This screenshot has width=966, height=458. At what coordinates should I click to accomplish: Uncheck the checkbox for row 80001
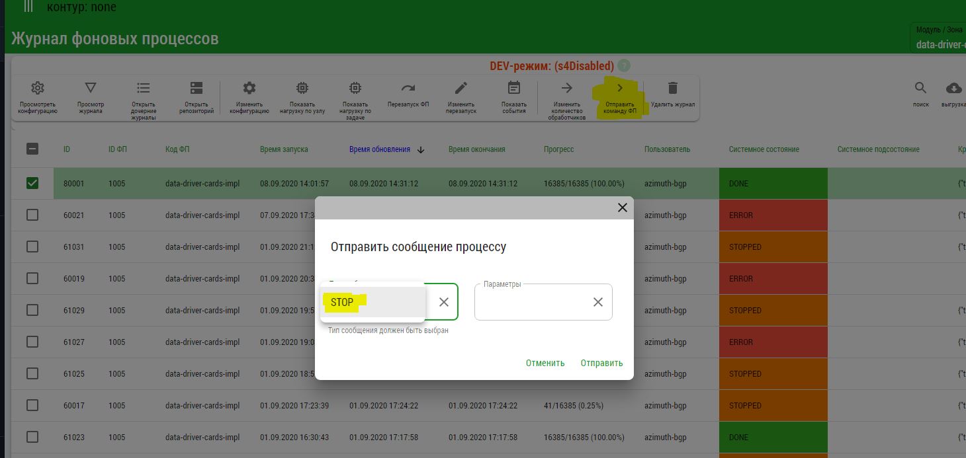32,183
